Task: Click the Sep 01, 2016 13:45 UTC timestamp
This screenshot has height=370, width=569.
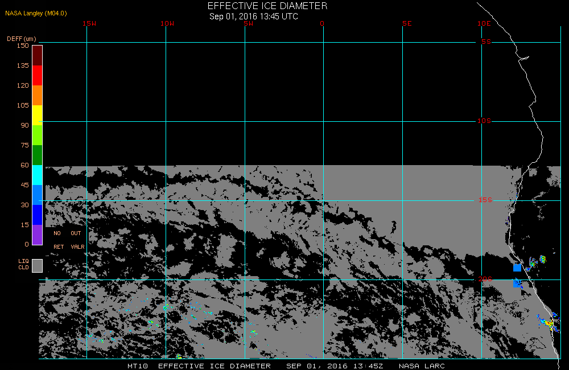Action: 254,17
